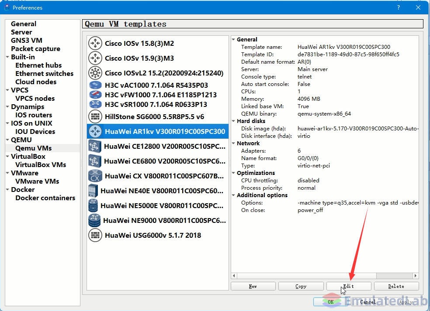
Task: Open IOS routers templates page
Action: click(34, 115)
